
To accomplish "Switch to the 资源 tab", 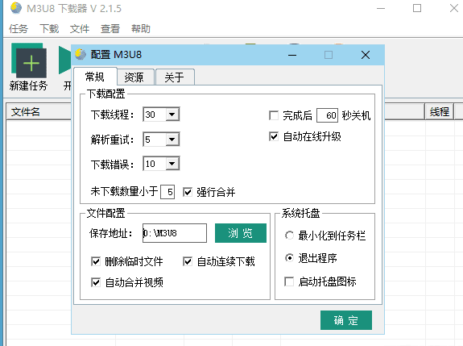I will point(135,77).
